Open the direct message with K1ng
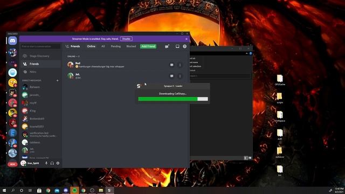Viewport: 345px width, 194px height. [41, 111]
